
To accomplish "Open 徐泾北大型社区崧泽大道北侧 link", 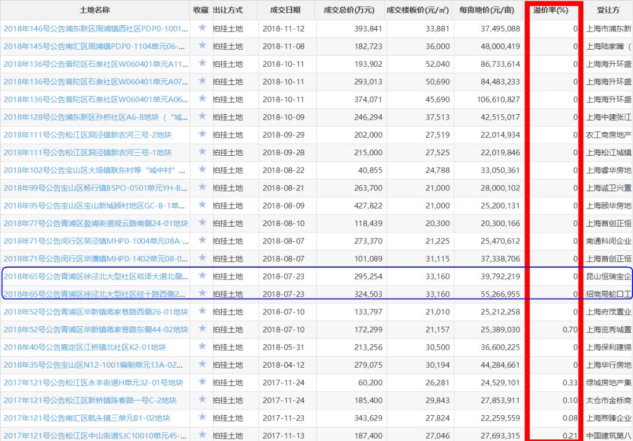I will pos(96,276).
